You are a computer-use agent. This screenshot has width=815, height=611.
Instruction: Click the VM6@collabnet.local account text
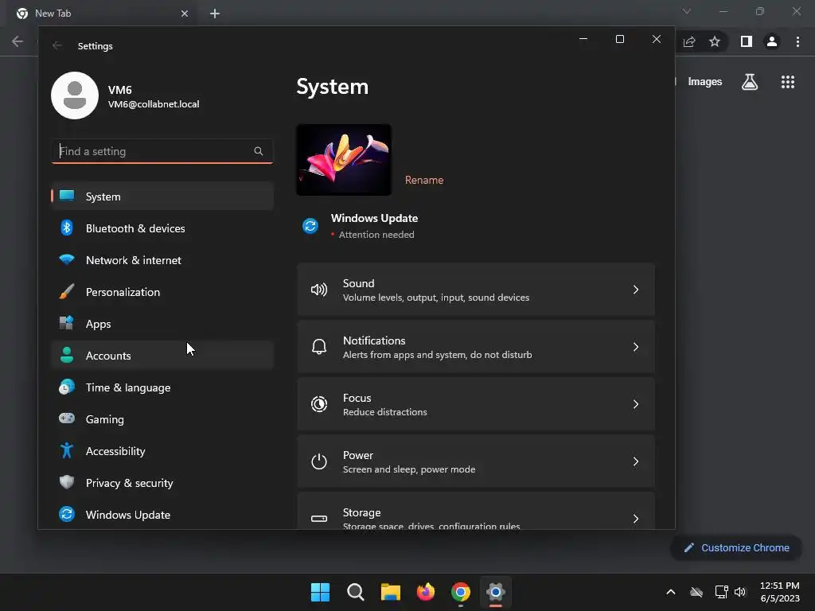pyautogui.click(x=154, y=104)
